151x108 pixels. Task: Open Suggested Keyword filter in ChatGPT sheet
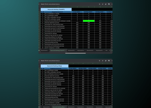pyautogui.click(x=71, y=12)
